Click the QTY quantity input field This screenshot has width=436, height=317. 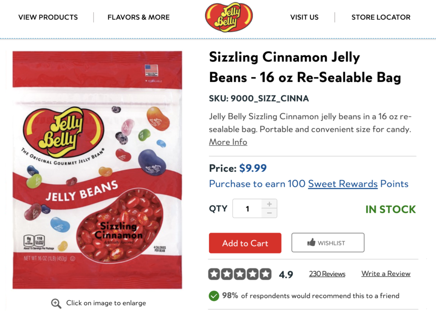(x=247, y=209)
